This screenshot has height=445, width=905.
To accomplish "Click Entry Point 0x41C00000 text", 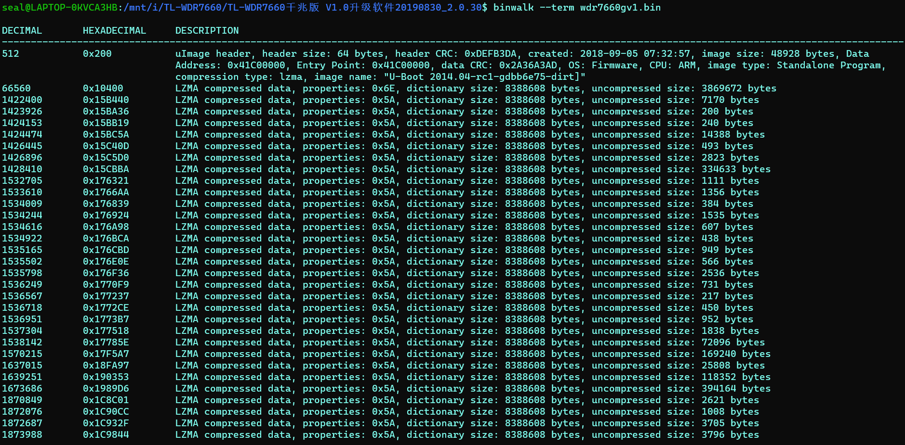I will (x=363, y=65).
